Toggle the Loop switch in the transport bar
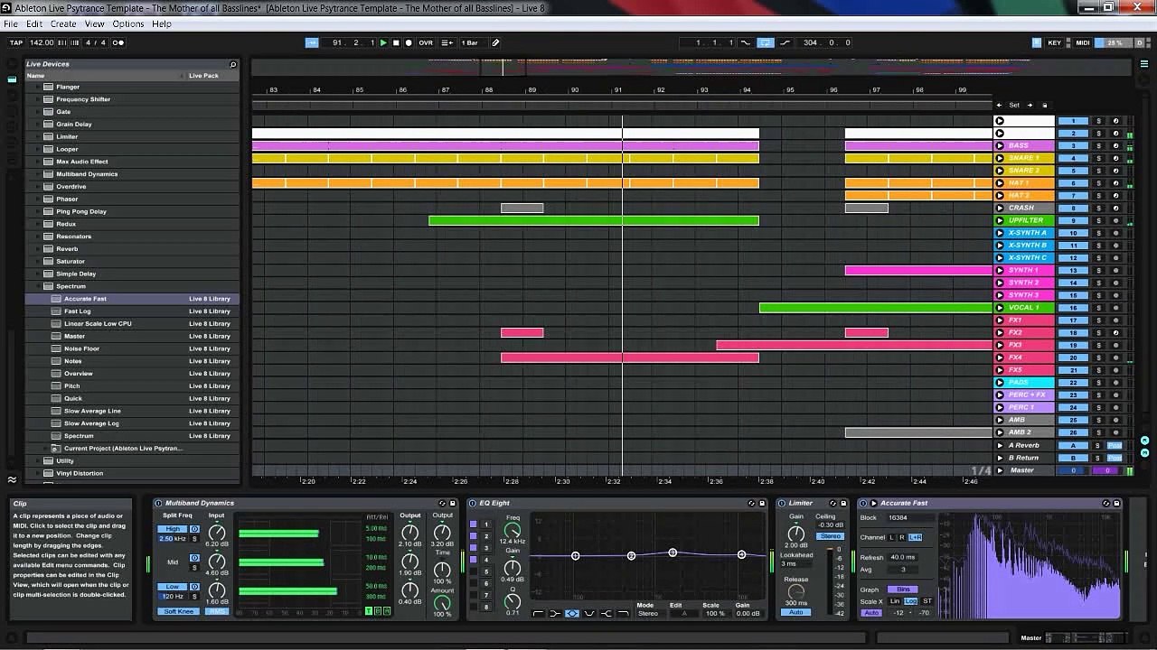This screenshot has width=1157, height=650. coord(766,42)
